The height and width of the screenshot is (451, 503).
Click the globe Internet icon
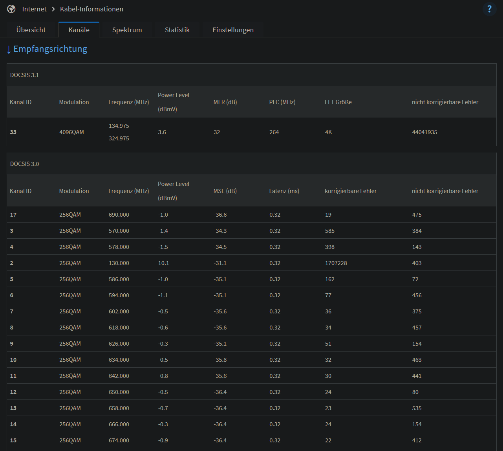[x=11, y=9]
